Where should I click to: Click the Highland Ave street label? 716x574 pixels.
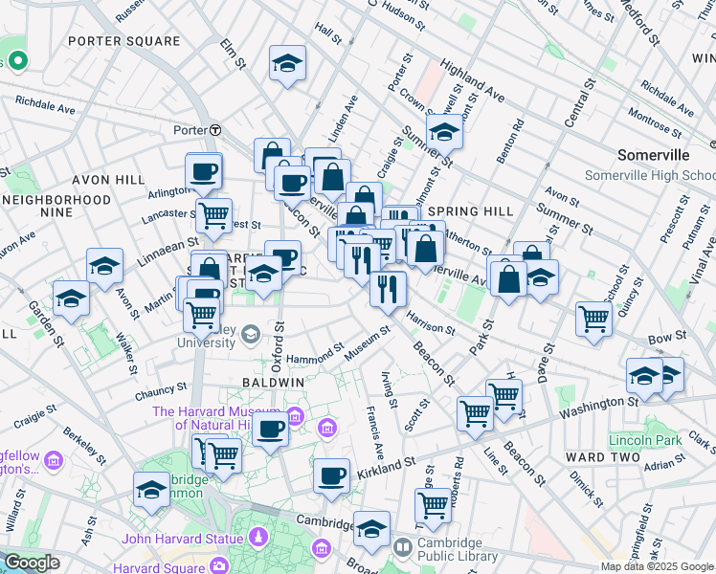pos(472,80)
